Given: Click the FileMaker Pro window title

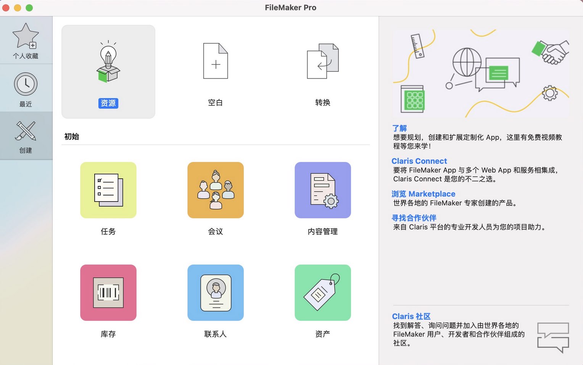Looking at the screenshot, I should pos(291,8).
